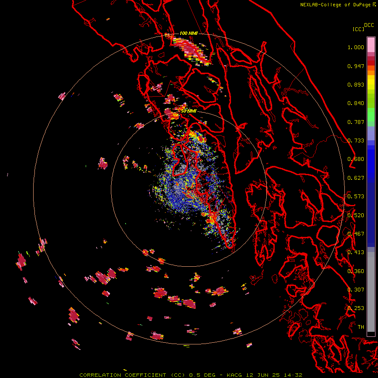
Task: Pick the bright green color bar segment
Action: click(371, 115)
